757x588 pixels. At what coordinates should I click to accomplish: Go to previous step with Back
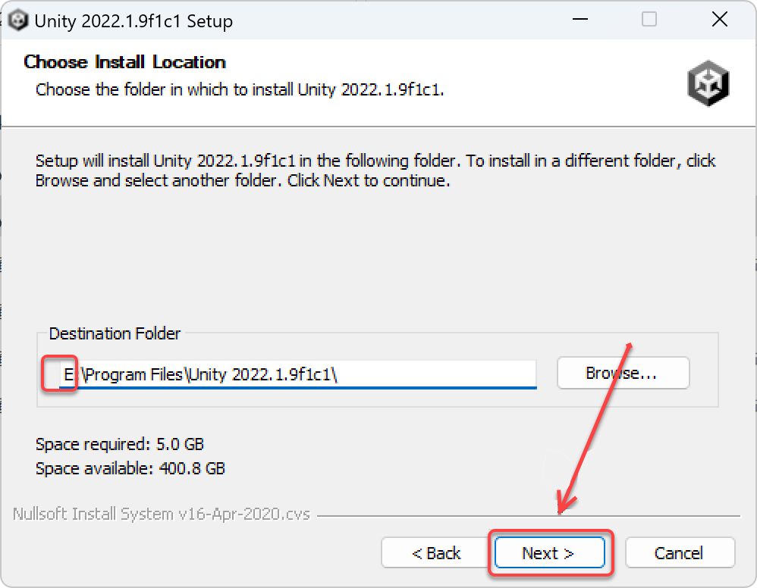coord(436,553)
